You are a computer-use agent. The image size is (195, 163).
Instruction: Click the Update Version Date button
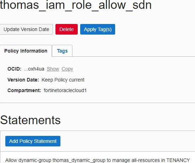[x=26, y=29]
